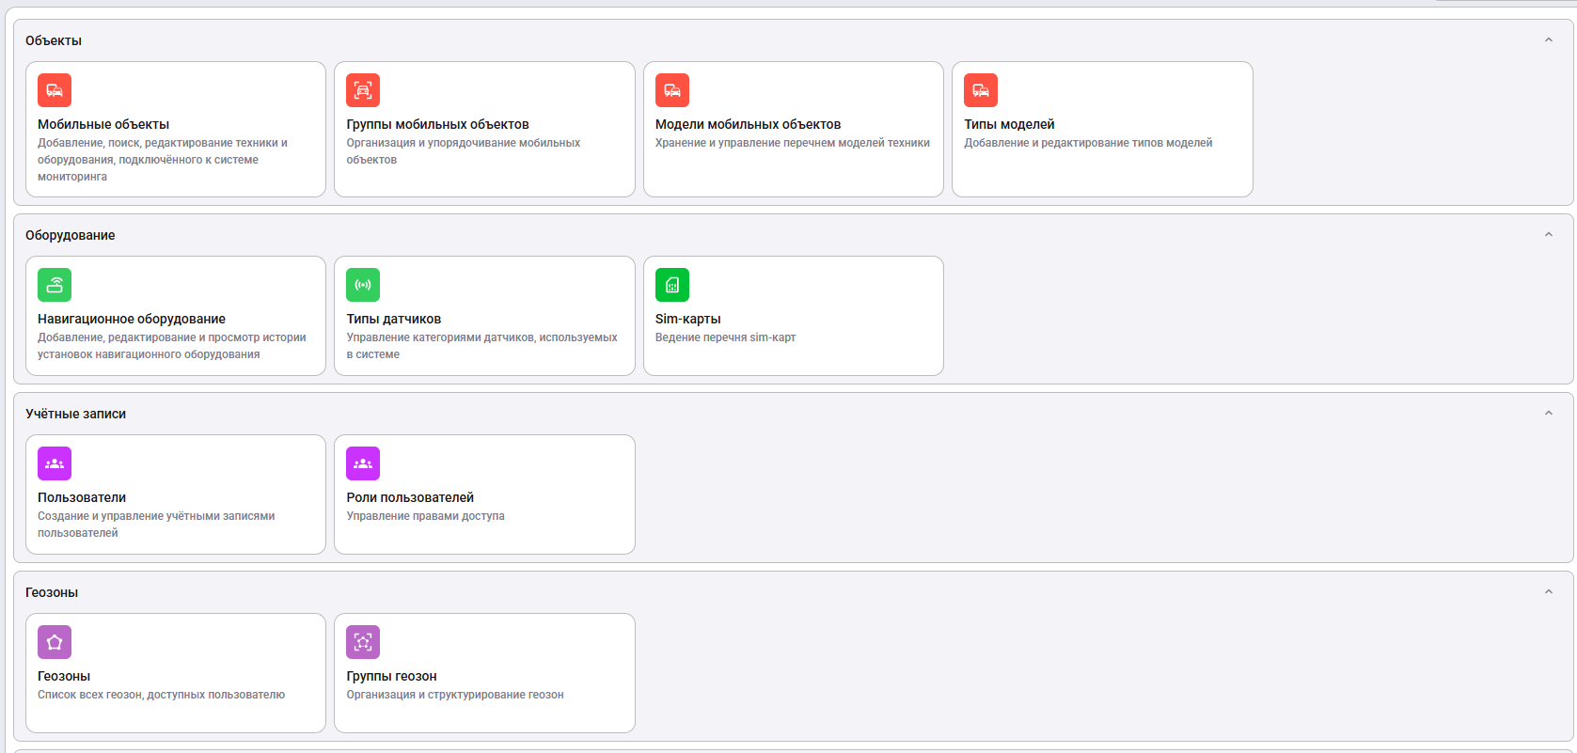1577x753 pixels.
Task: Click the Типы моделей red icon
Action: tap(980, 90)
